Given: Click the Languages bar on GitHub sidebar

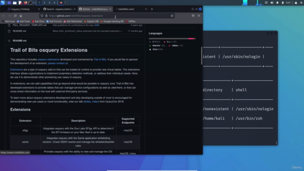Looking at the screenshot, I should pos(172,38).
